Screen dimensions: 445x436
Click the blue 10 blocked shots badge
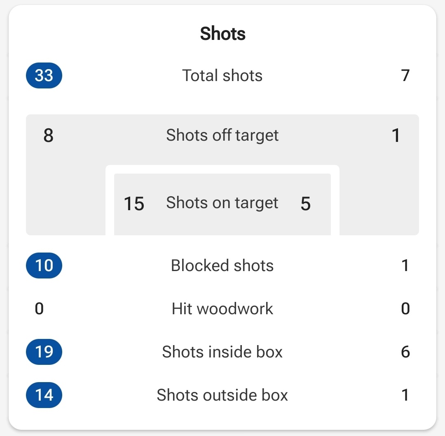click(x=44, y=265)
